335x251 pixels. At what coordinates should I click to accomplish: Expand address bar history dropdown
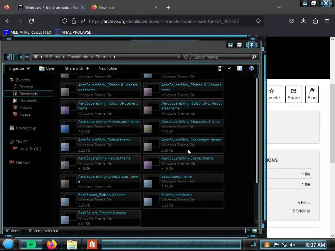(x=179, y=57)
